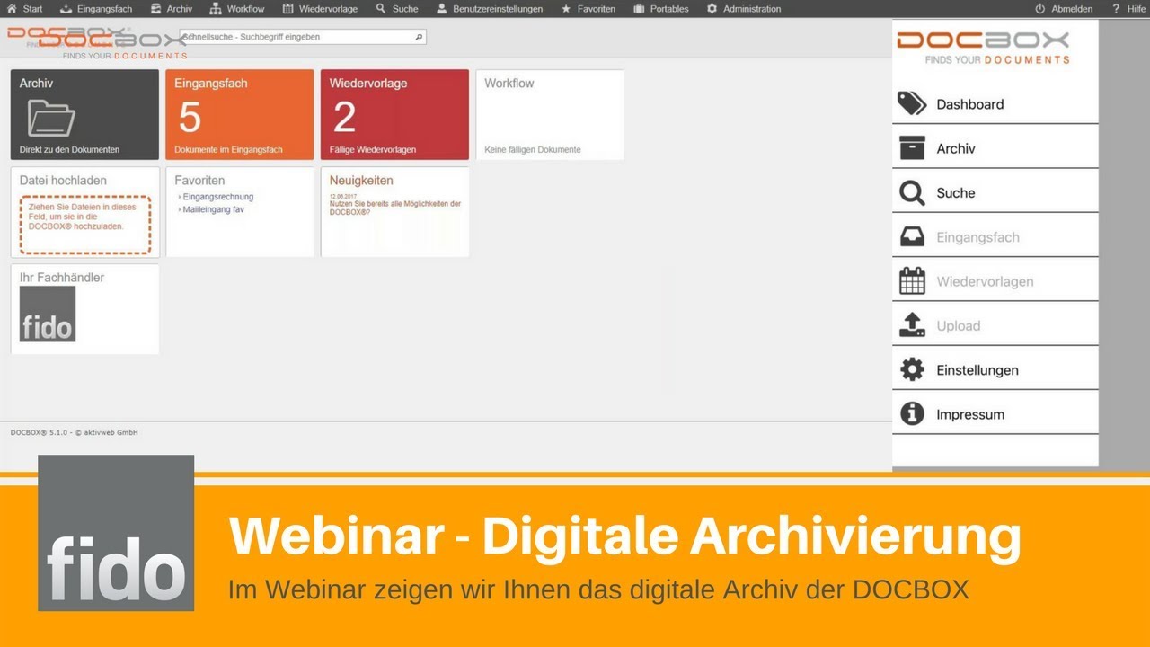1150x647 pixels.
Task: Click the inbox tray icon beside Eingangsfach
Action: pyautogui.click(x=66, y=8)
